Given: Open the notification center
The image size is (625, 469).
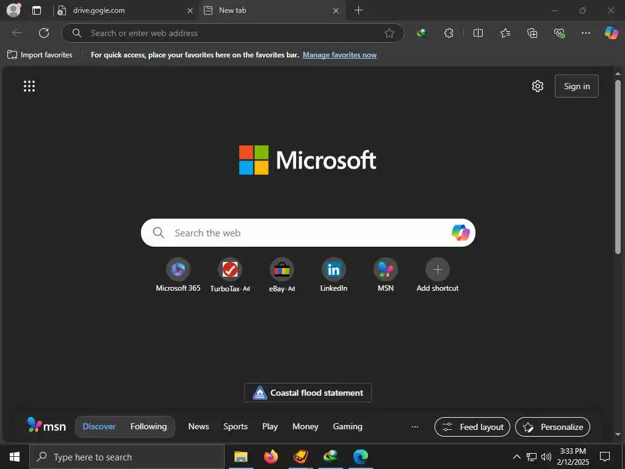Looking at the screenshot, I should tap(605, 457).
